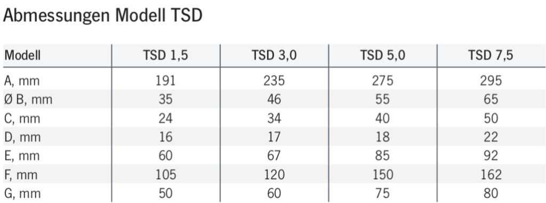Click the value 105 in the F row
Image resolution: width=546 pixels, height=203 pixels.
pyautogui.click(x=165, y=174)
